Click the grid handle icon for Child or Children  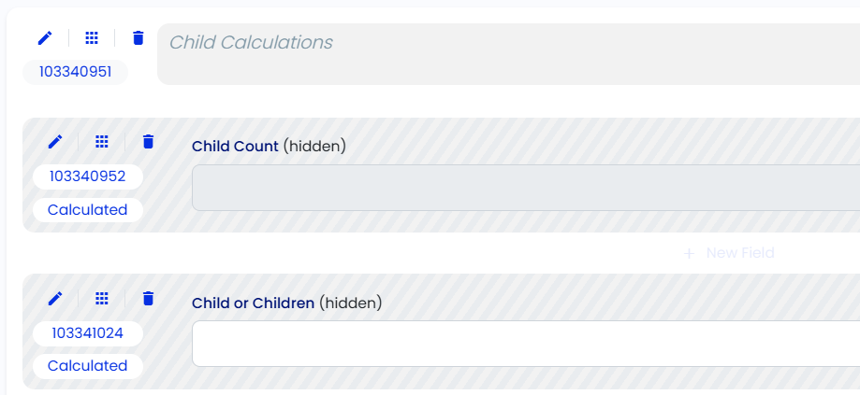tap(101, 298)
